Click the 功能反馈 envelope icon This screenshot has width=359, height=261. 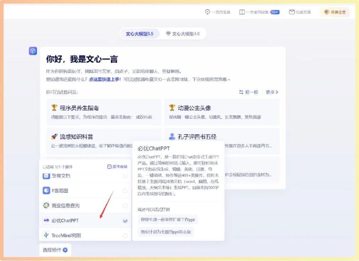(292, 12)
